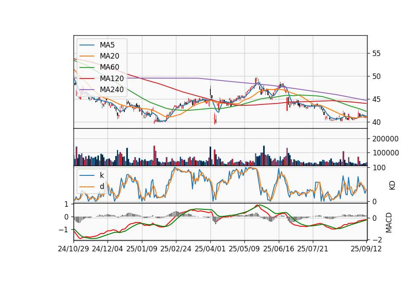
Task: Click the red MA120 legend line sample
Action: point(87,79)
